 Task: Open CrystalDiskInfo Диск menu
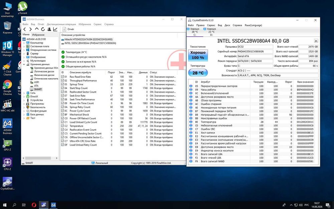[x=227, y=25]
